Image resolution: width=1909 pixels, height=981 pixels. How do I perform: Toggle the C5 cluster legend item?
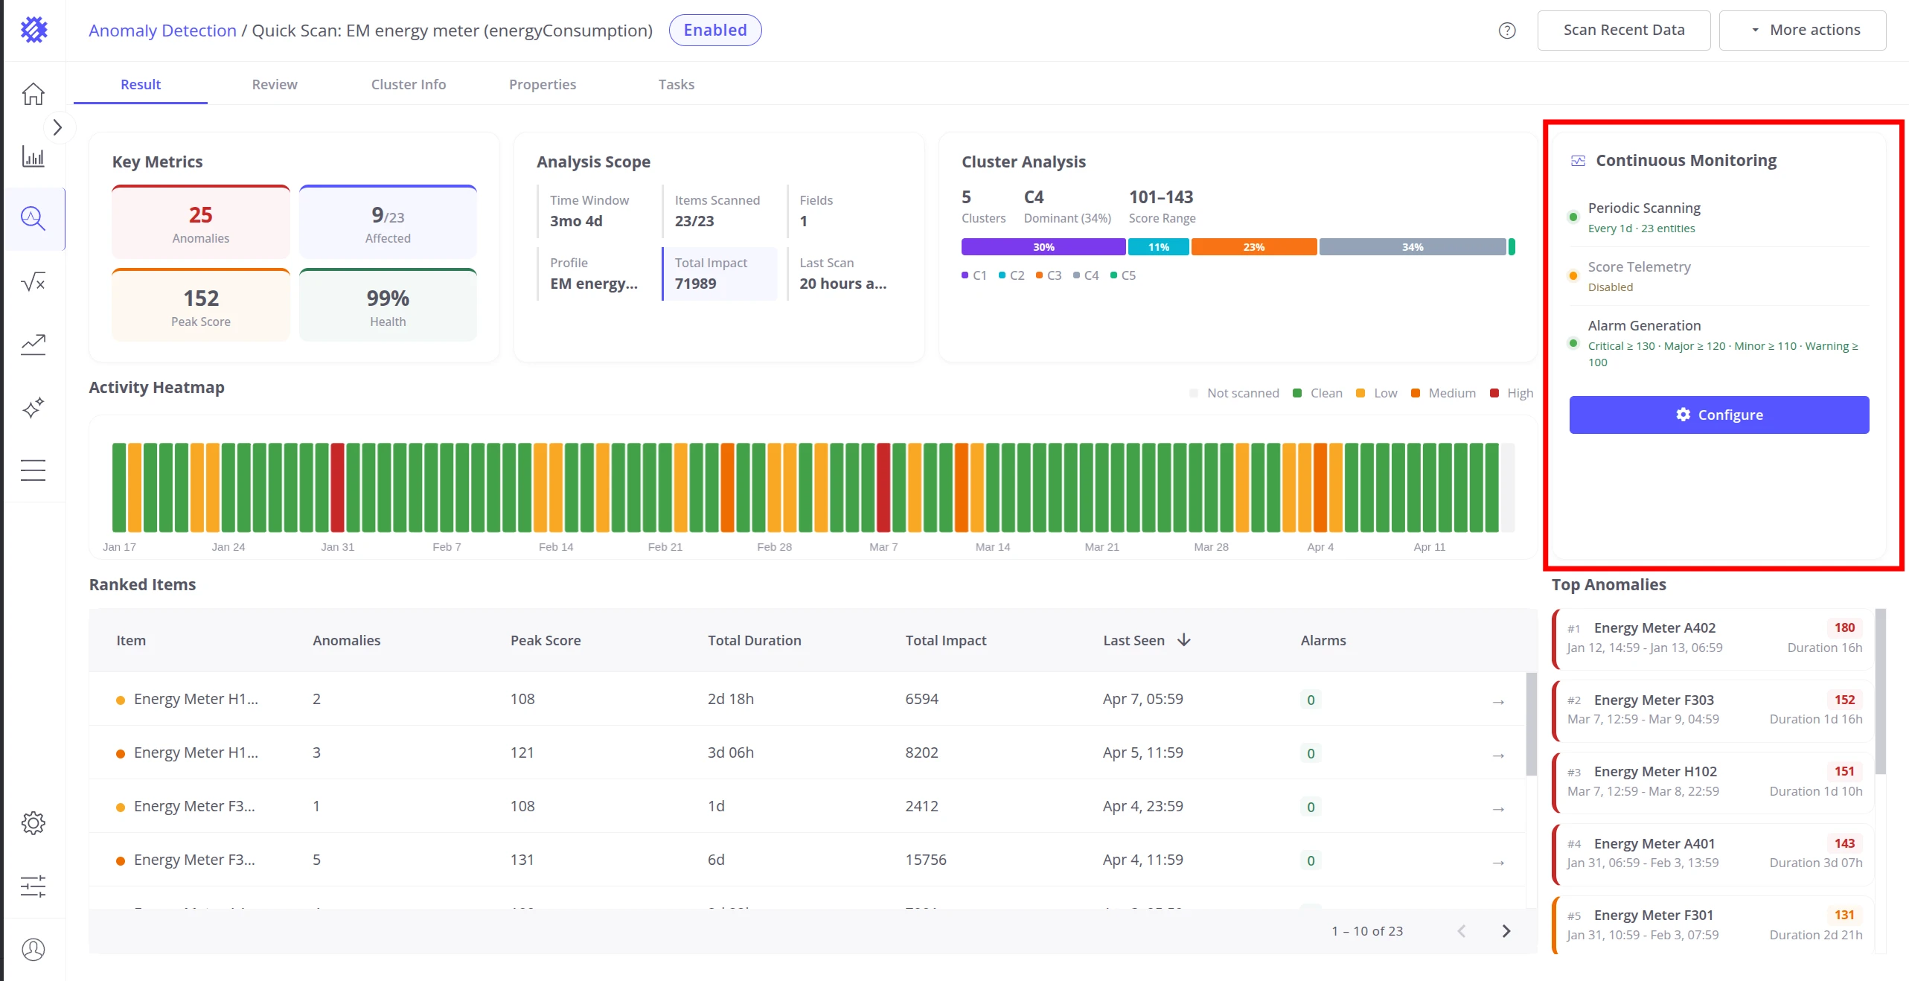1123,275
